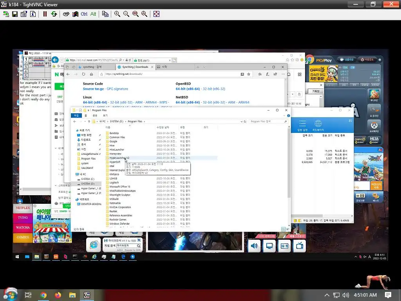Click the speaker volume button on PICAPlay panel
The image size is (401, 301).
(x=254, y=246)
